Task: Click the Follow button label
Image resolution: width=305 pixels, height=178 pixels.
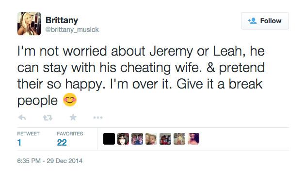Action: 271,21
